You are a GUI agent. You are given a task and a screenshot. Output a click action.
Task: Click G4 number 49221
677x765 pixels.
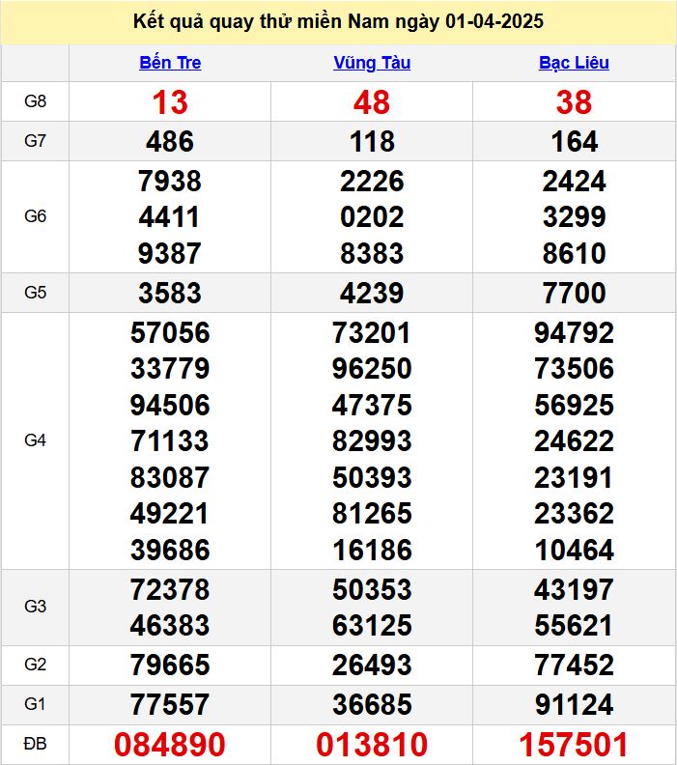(x=170, y=514)
